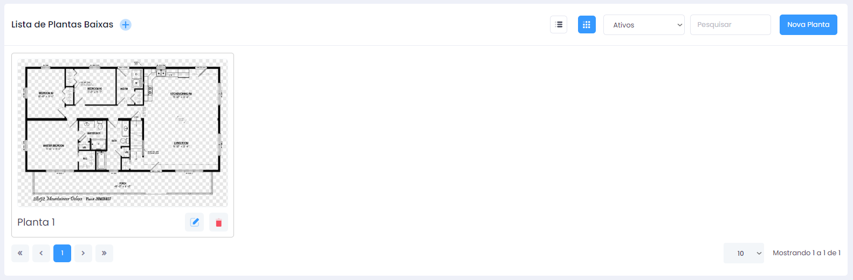Switch to grid view layout
The image size is (853, 280).
pyautogui.click(x=587, y=25)
